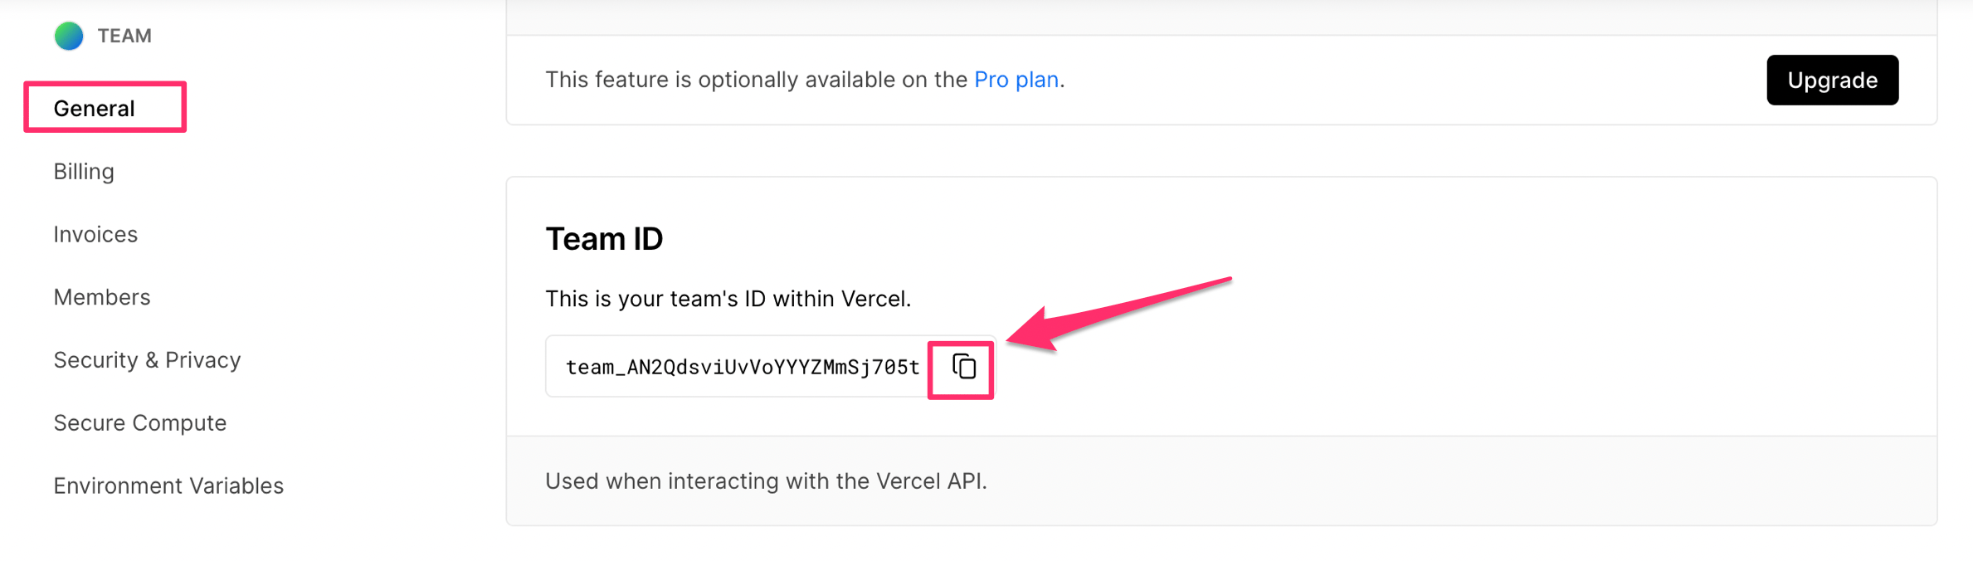Select Secure Compute in the sidebar
The width and height of the screenshot is (1973, 561).
point(139,423)
